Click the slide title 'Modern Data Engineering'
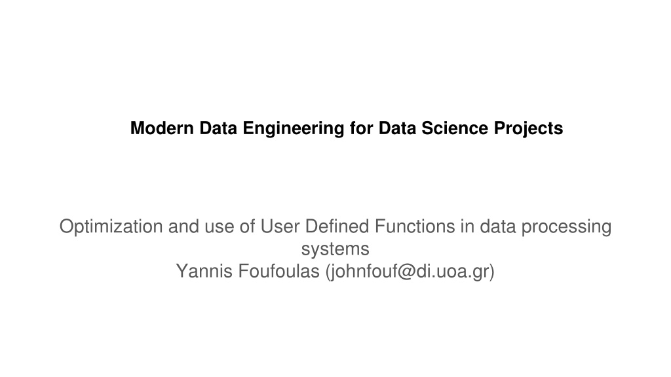Image resolution: width=671 pixels, height=377 pixels. pyautogui.click(x=237, y=128)
